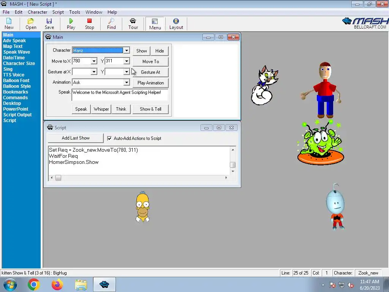Open Windows Start menu orb
Screen dimensions: 389x292
[10, 284]
